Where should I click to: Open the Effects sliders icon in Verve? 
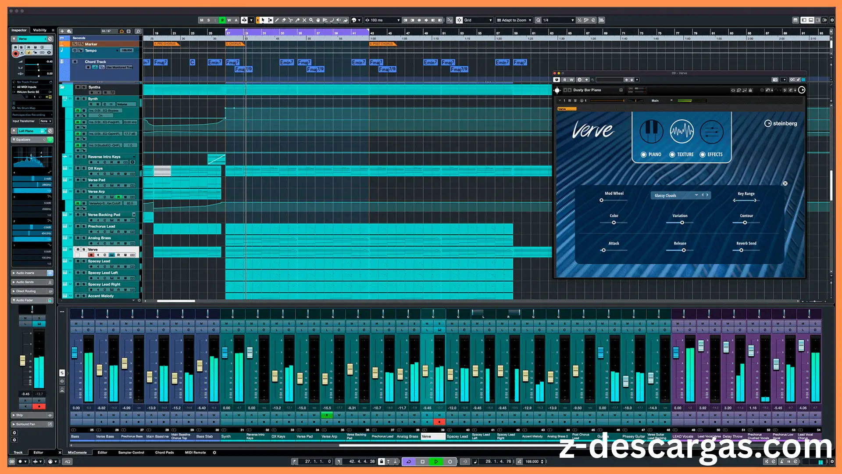(711, 131)
